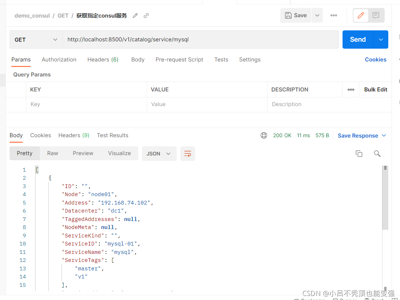Select the response Body tab
400x300 pixels.
point(16,135)
